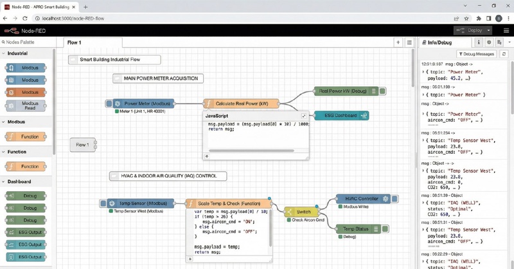Select Function node under Function category
This screenshot has width=514, height=269.
tap(26, 167)
